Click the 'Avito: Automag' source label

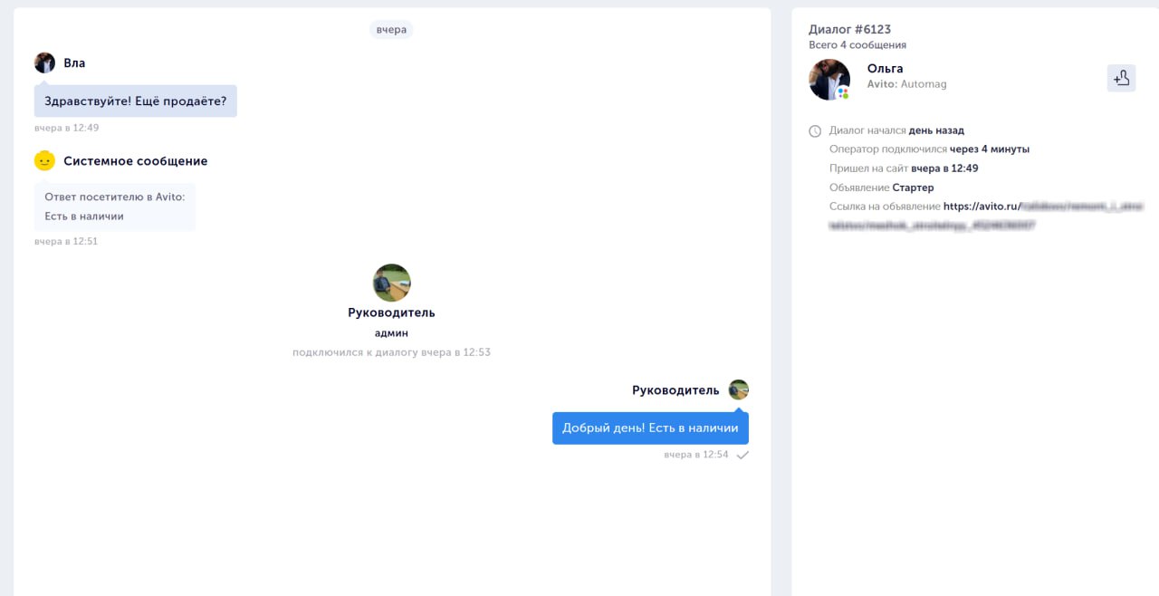pos(906,83)
